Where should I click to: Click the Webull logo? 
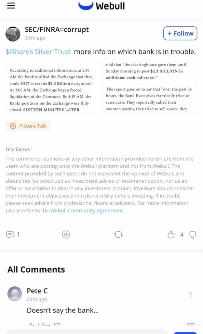[101, 6]
